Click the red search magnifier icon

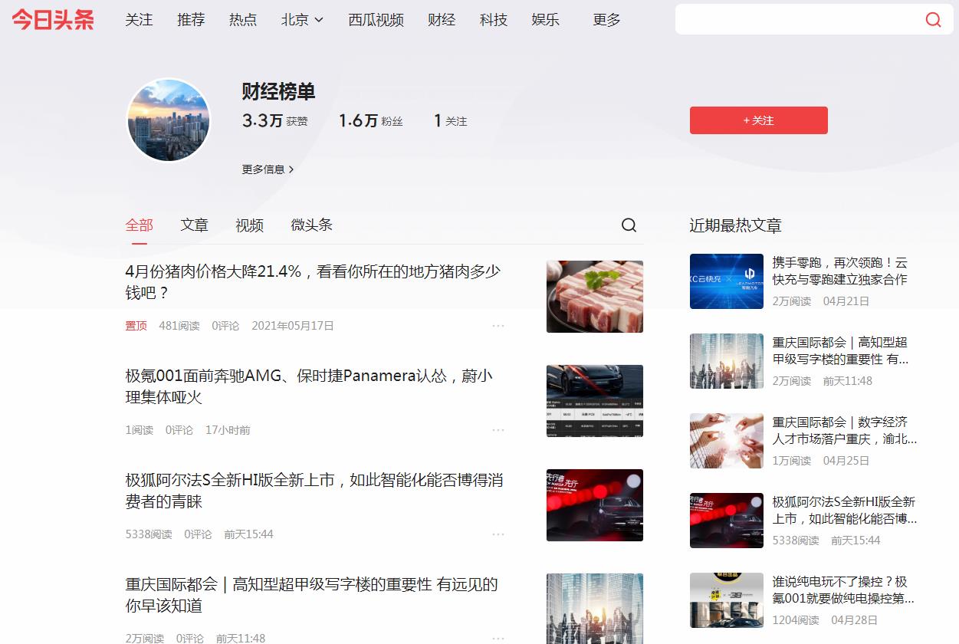(933, 20)
